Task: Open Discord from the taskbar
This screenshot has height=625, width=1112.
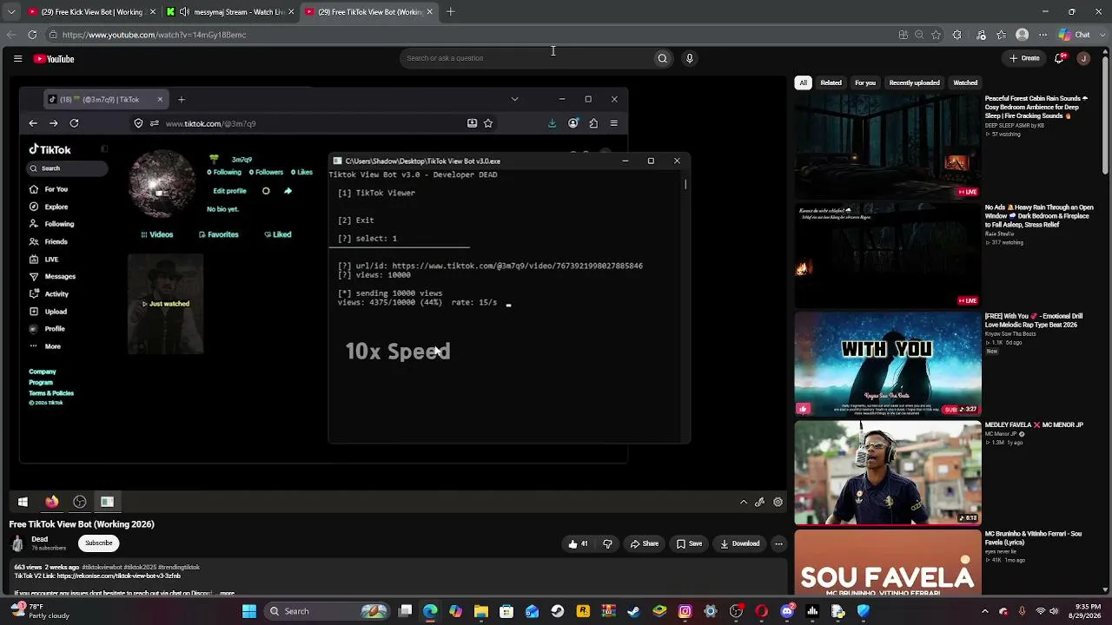Action: [x=787, y=611]
